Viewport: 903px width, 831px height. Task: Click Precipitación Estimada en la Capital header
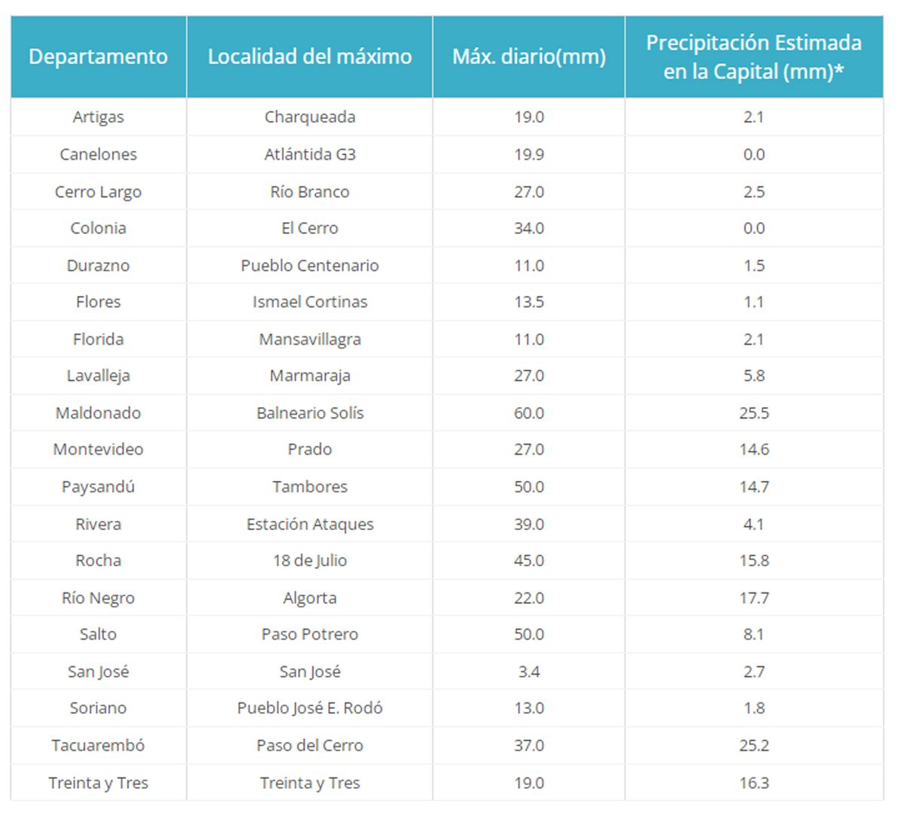[x=753, y=56]
